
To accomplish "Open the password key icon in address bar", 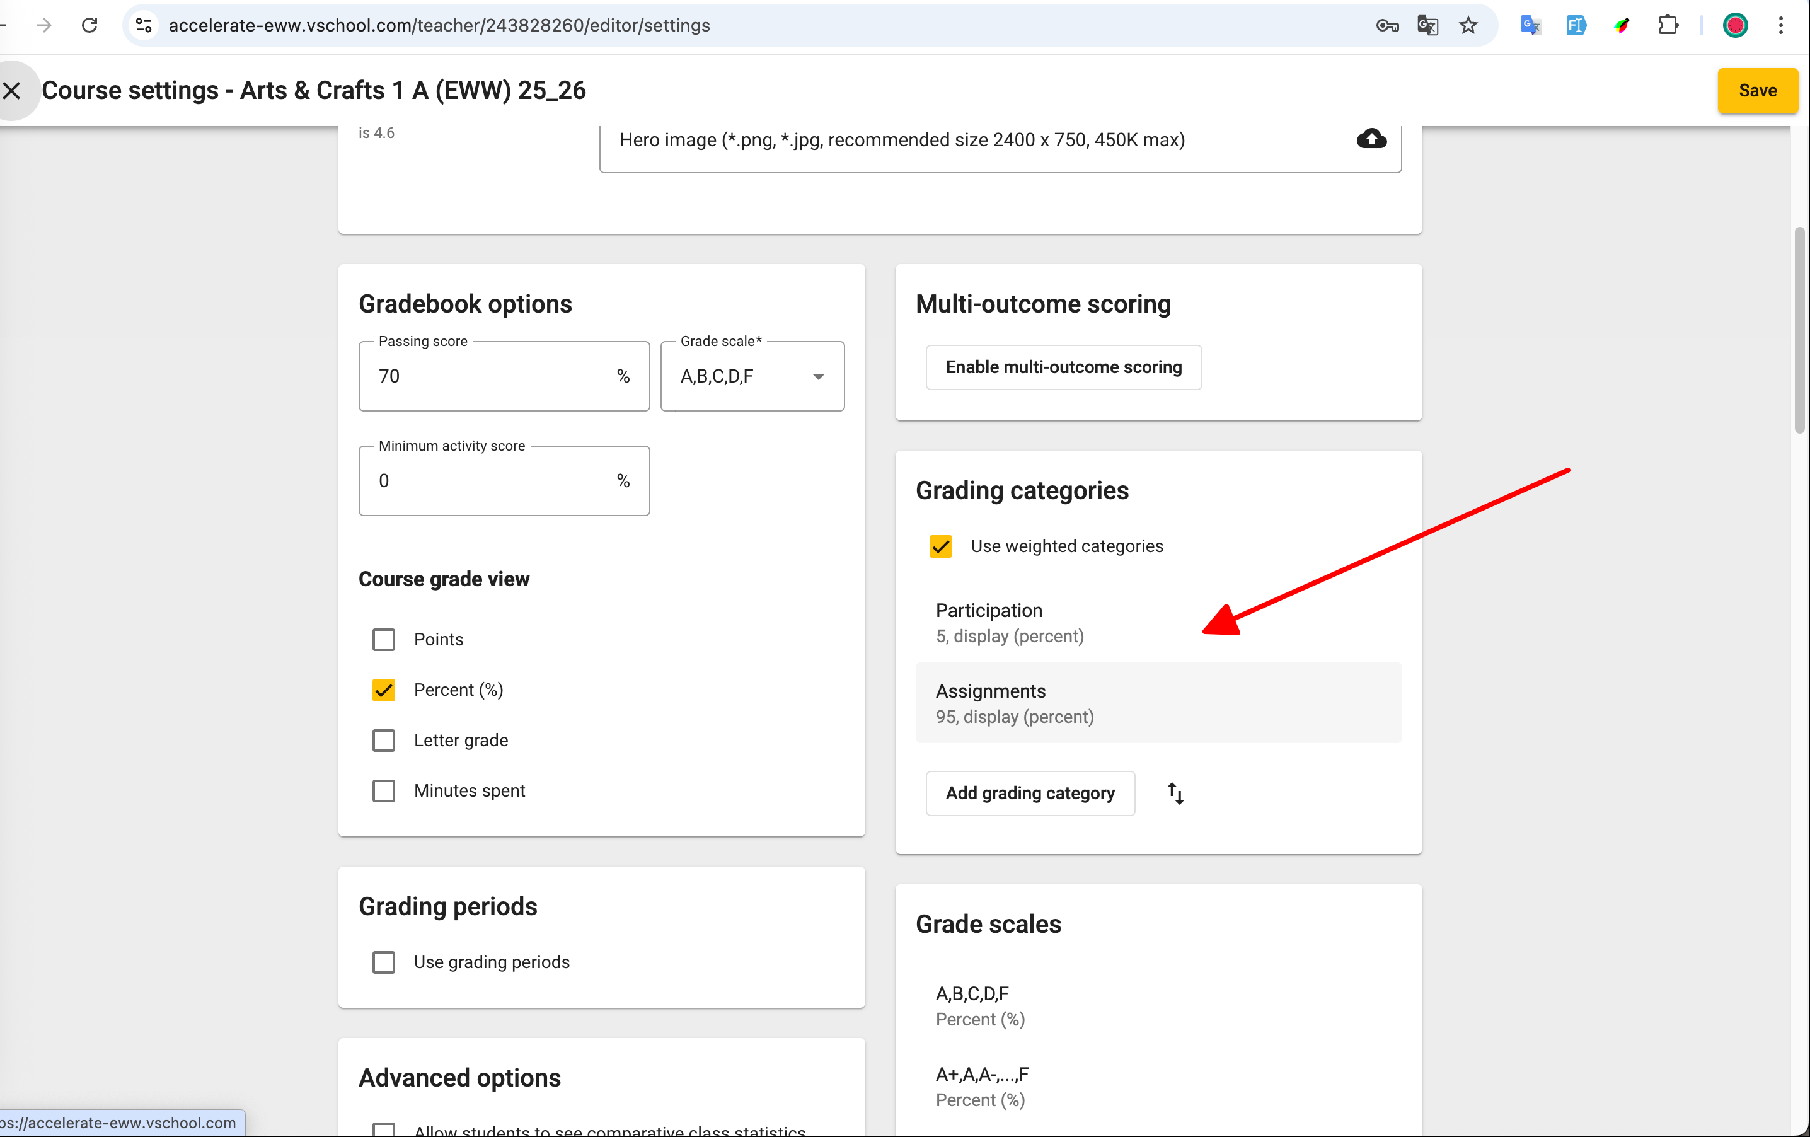I will (x=1387, y=26).
